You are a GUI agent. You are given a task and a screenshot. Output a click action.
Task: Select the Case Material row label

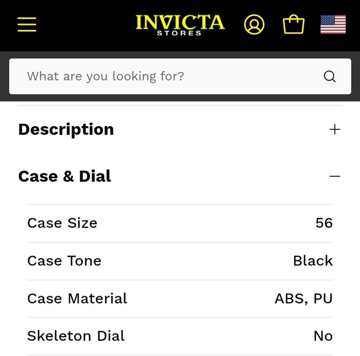pos(77,298)
